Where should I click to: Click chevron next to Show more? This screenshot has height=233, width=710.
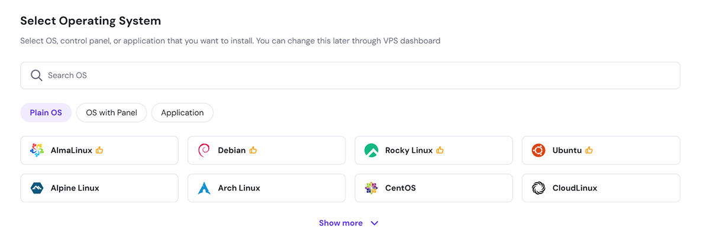tap(374, 223)
